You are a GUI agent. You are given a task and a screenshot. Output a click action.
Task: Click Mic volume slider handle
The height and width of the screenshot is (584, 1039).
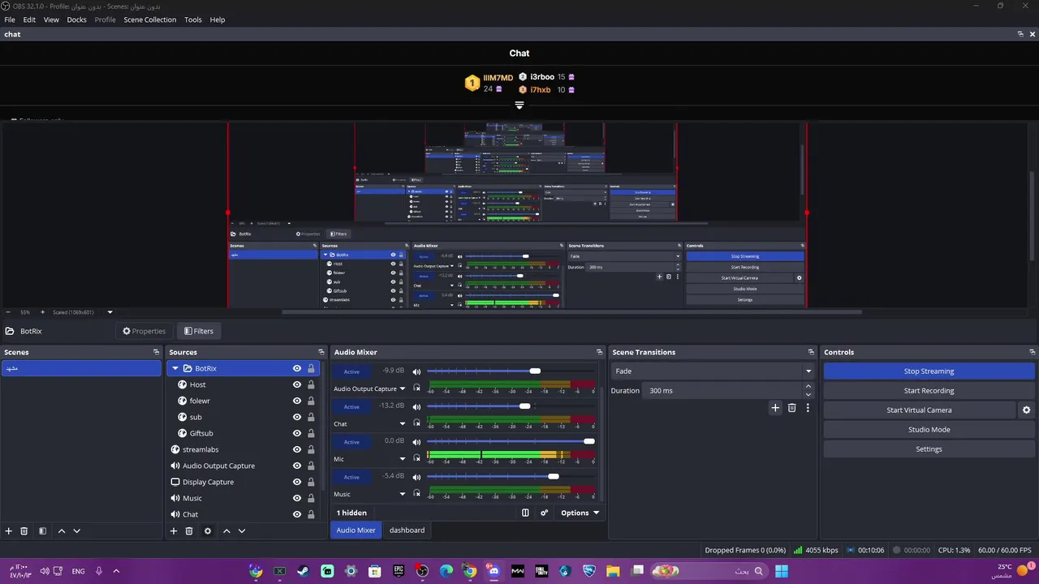click(589, 441)
